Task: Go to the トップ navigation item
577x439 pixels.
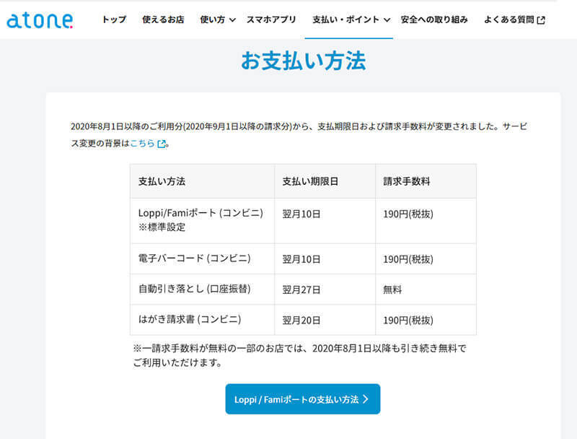Action: click(114, 19)
